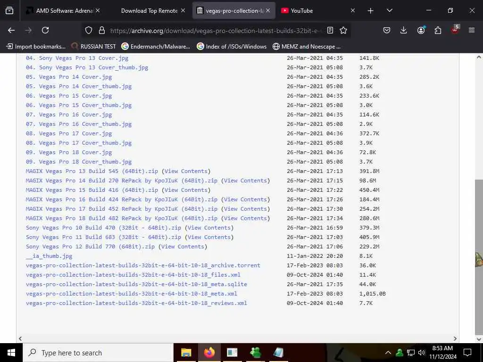Viewport: 483px width, 362px height.
Task: Download Sony Vegas Pro 10 Build 470 zip
Action: pyautogui.click(x=103, y=228)
